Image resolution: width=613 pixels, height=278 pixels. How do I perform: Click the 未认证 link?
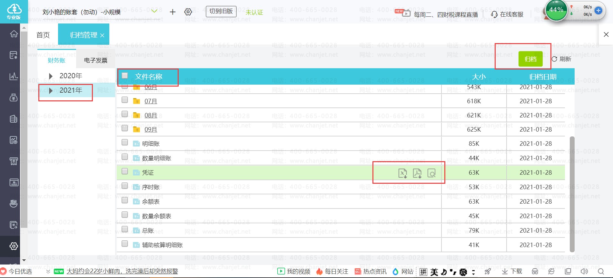point(254,12)
